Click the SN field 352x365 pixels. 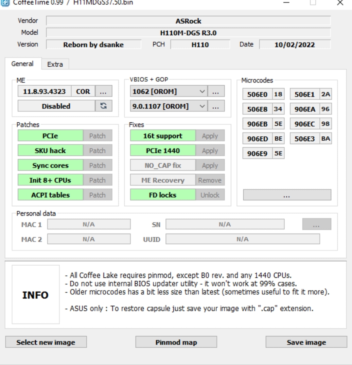pos(225,224)
